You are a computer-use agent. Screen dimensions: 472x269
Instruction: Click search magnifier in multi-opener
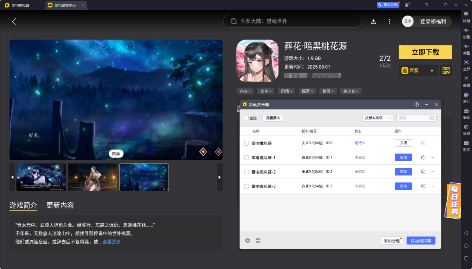click(432, 118)
